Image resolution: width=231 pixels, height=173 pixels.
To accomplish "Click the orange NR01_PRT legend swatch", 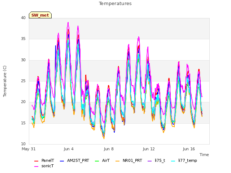I will [117, 161].
